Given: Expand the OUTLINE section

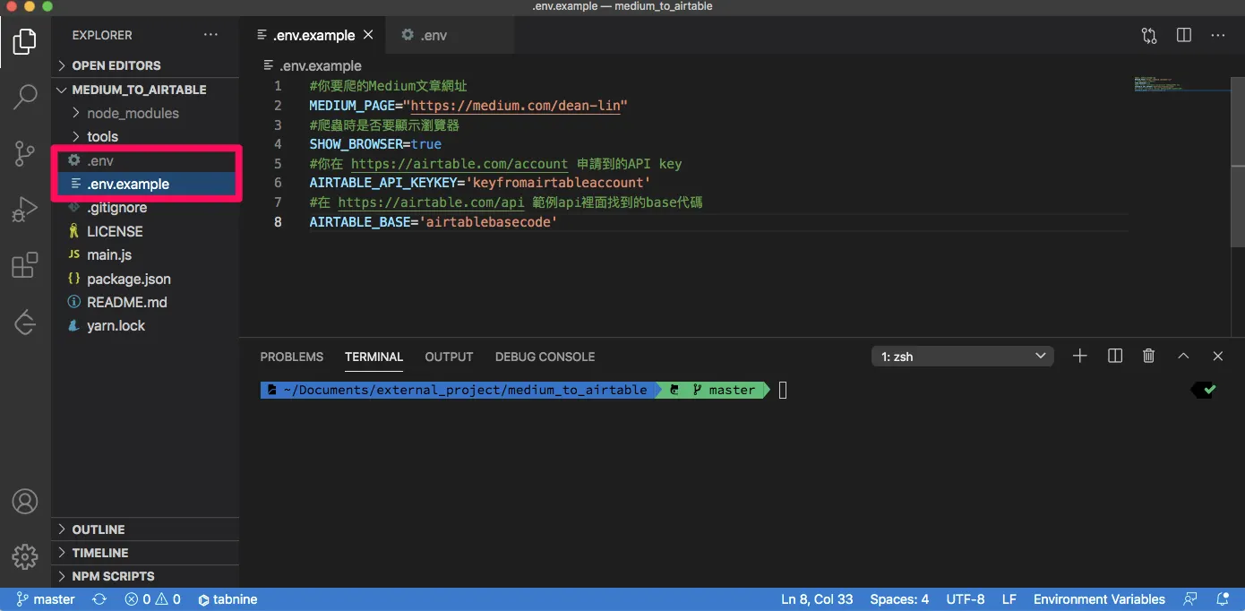Looking at the screenshot, I should pos(145,529).
